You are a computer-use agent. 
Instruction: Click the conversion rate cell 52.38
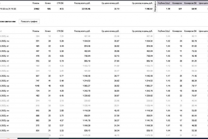click(194, 131)
